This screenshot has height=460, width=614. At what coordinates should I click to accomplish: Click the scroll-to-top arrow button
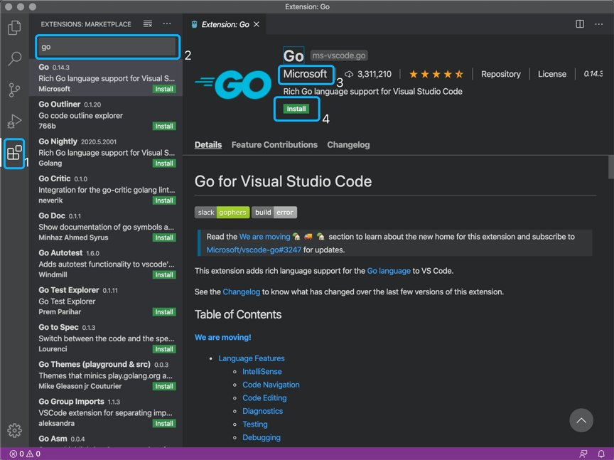click(581, 420)
